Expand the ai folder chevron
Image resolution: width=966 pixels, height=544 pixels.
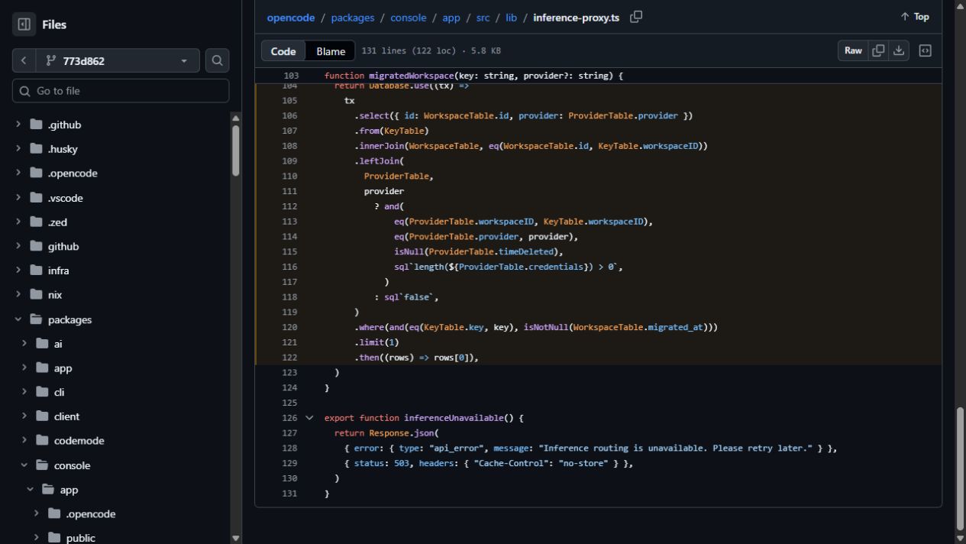[x=24, y=344]
